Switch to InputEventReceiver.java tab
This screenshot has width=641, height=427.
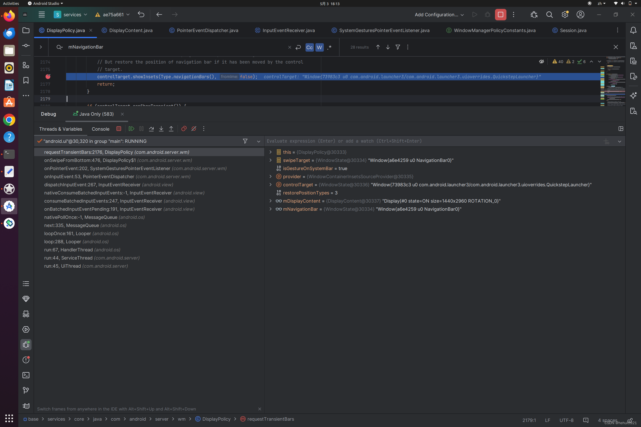[x=285, y=30]
